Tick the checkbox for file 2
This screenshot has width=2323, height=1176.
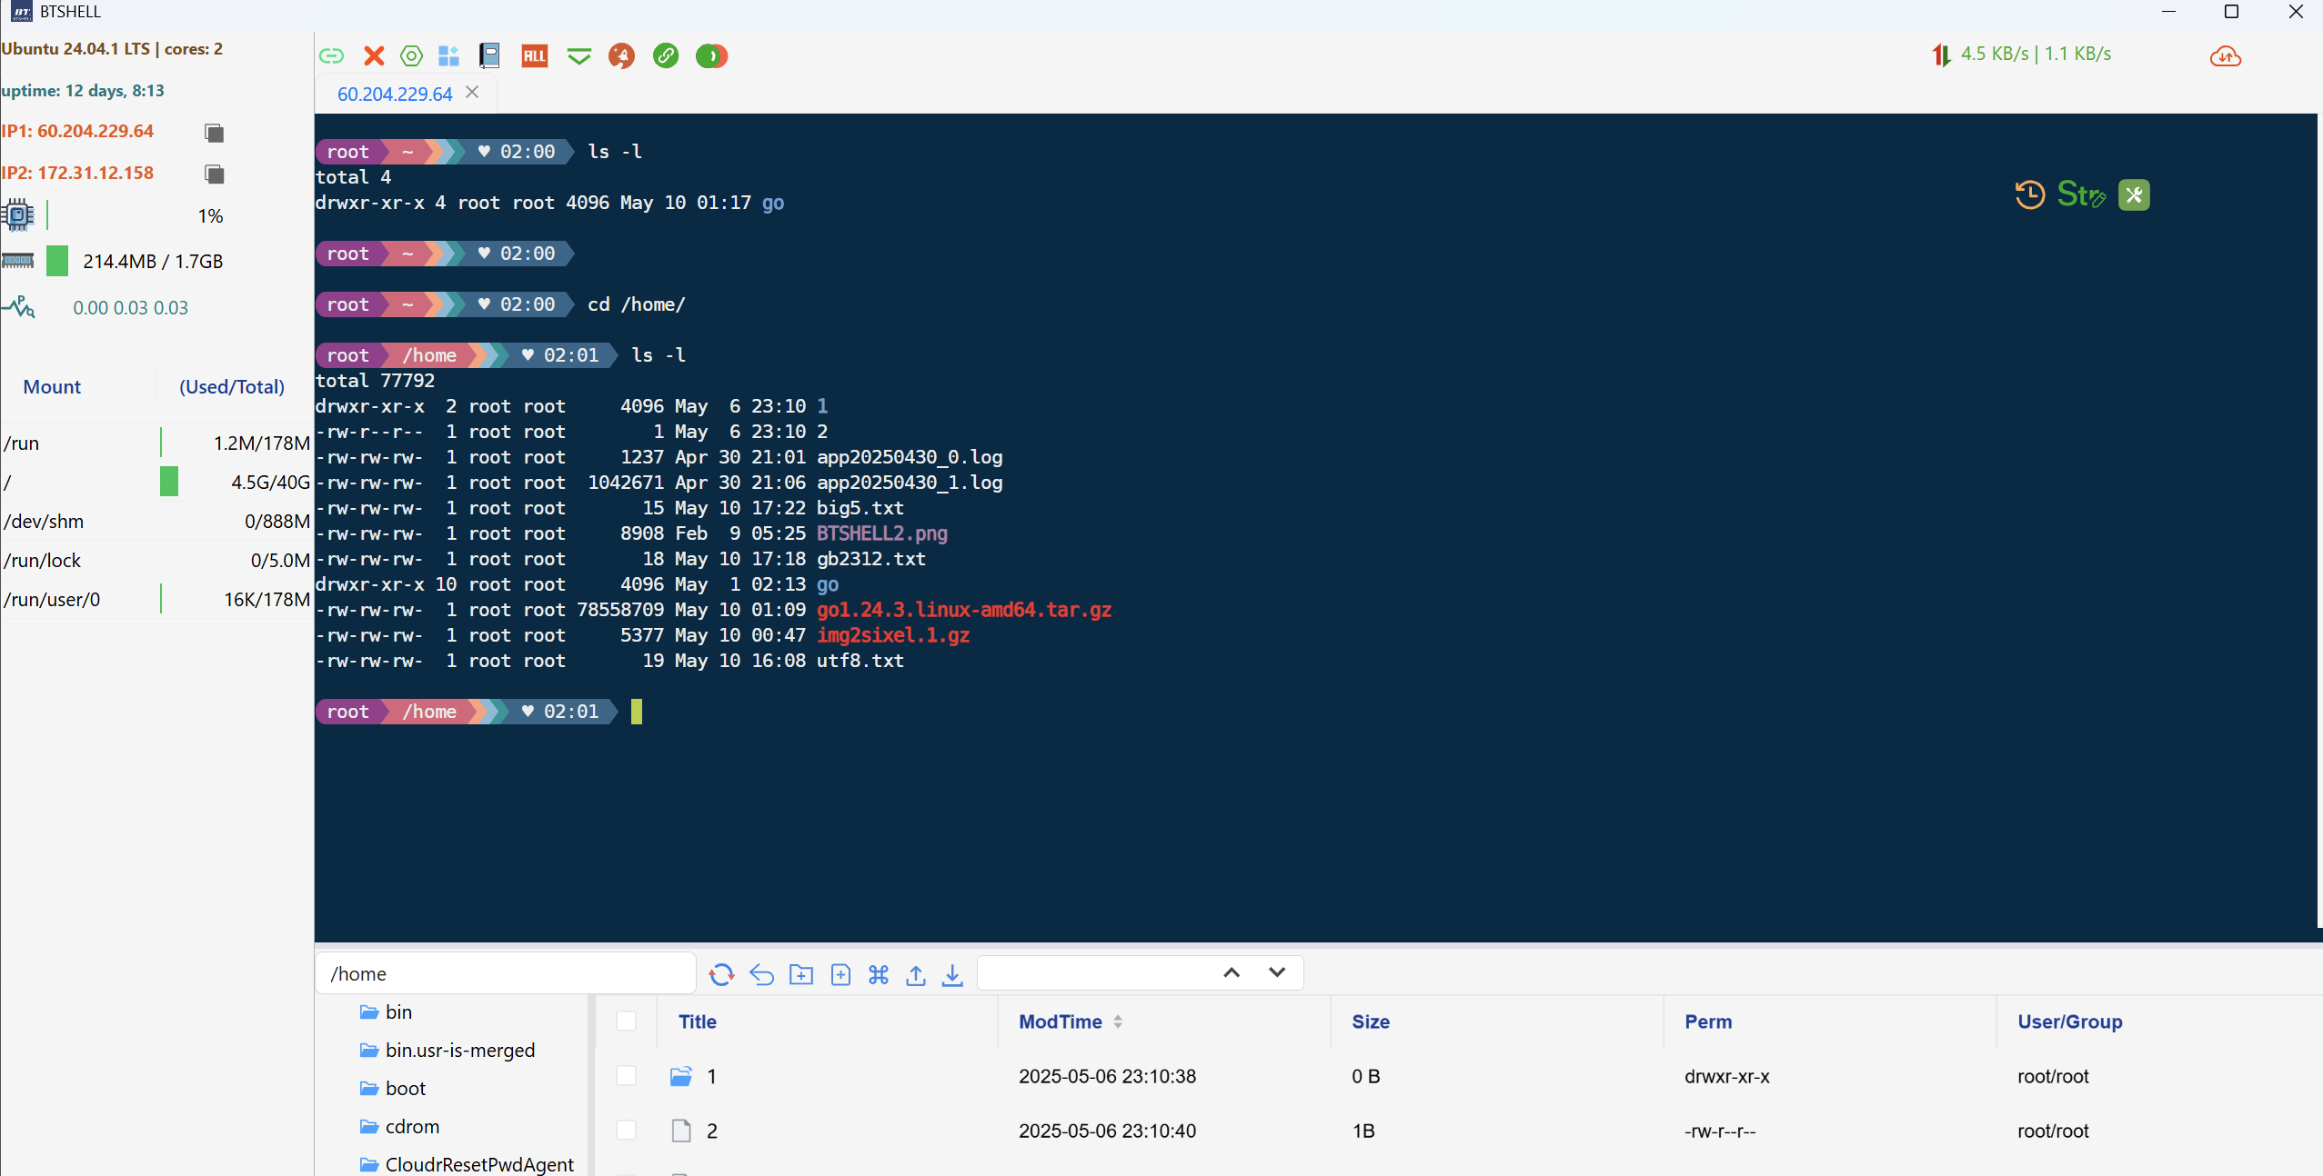626,1131
